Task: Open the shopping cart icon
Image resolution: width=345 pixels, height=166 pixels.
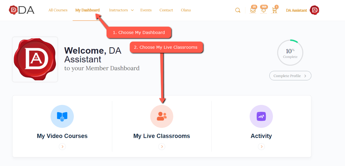Action: pyautogui.click(x=274, y=10)
